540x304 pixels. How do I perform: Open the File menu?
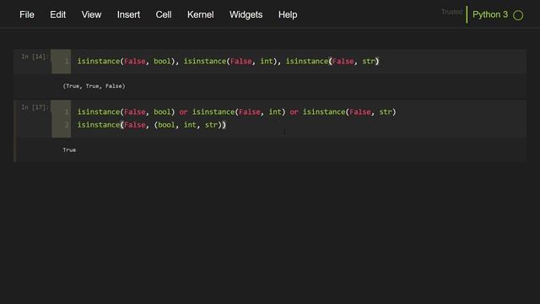pos(27,15)
